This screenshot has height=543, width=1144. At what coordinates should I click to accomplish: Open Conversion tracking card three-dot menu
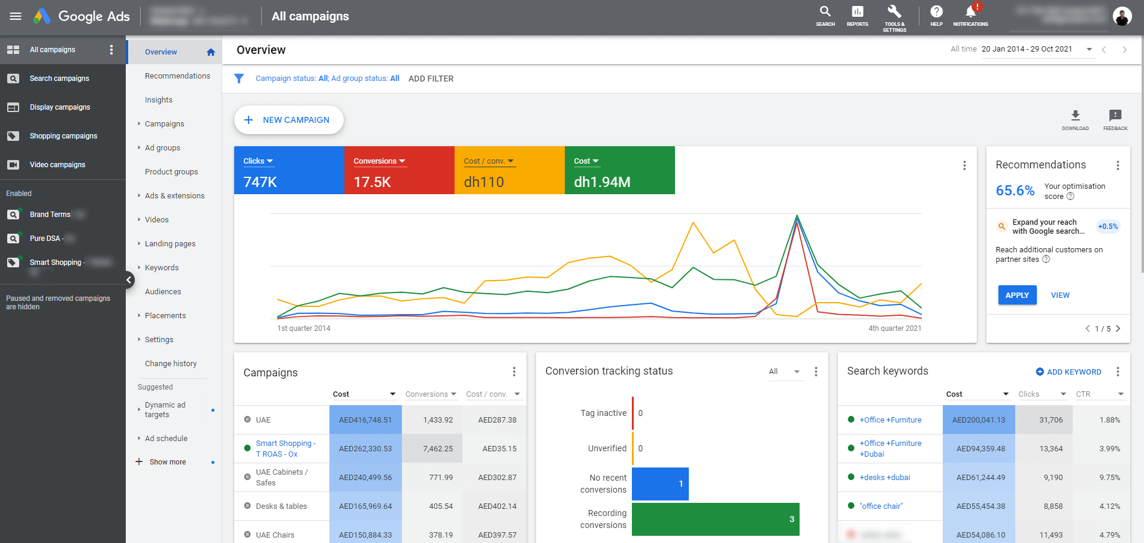coord(816,372)
